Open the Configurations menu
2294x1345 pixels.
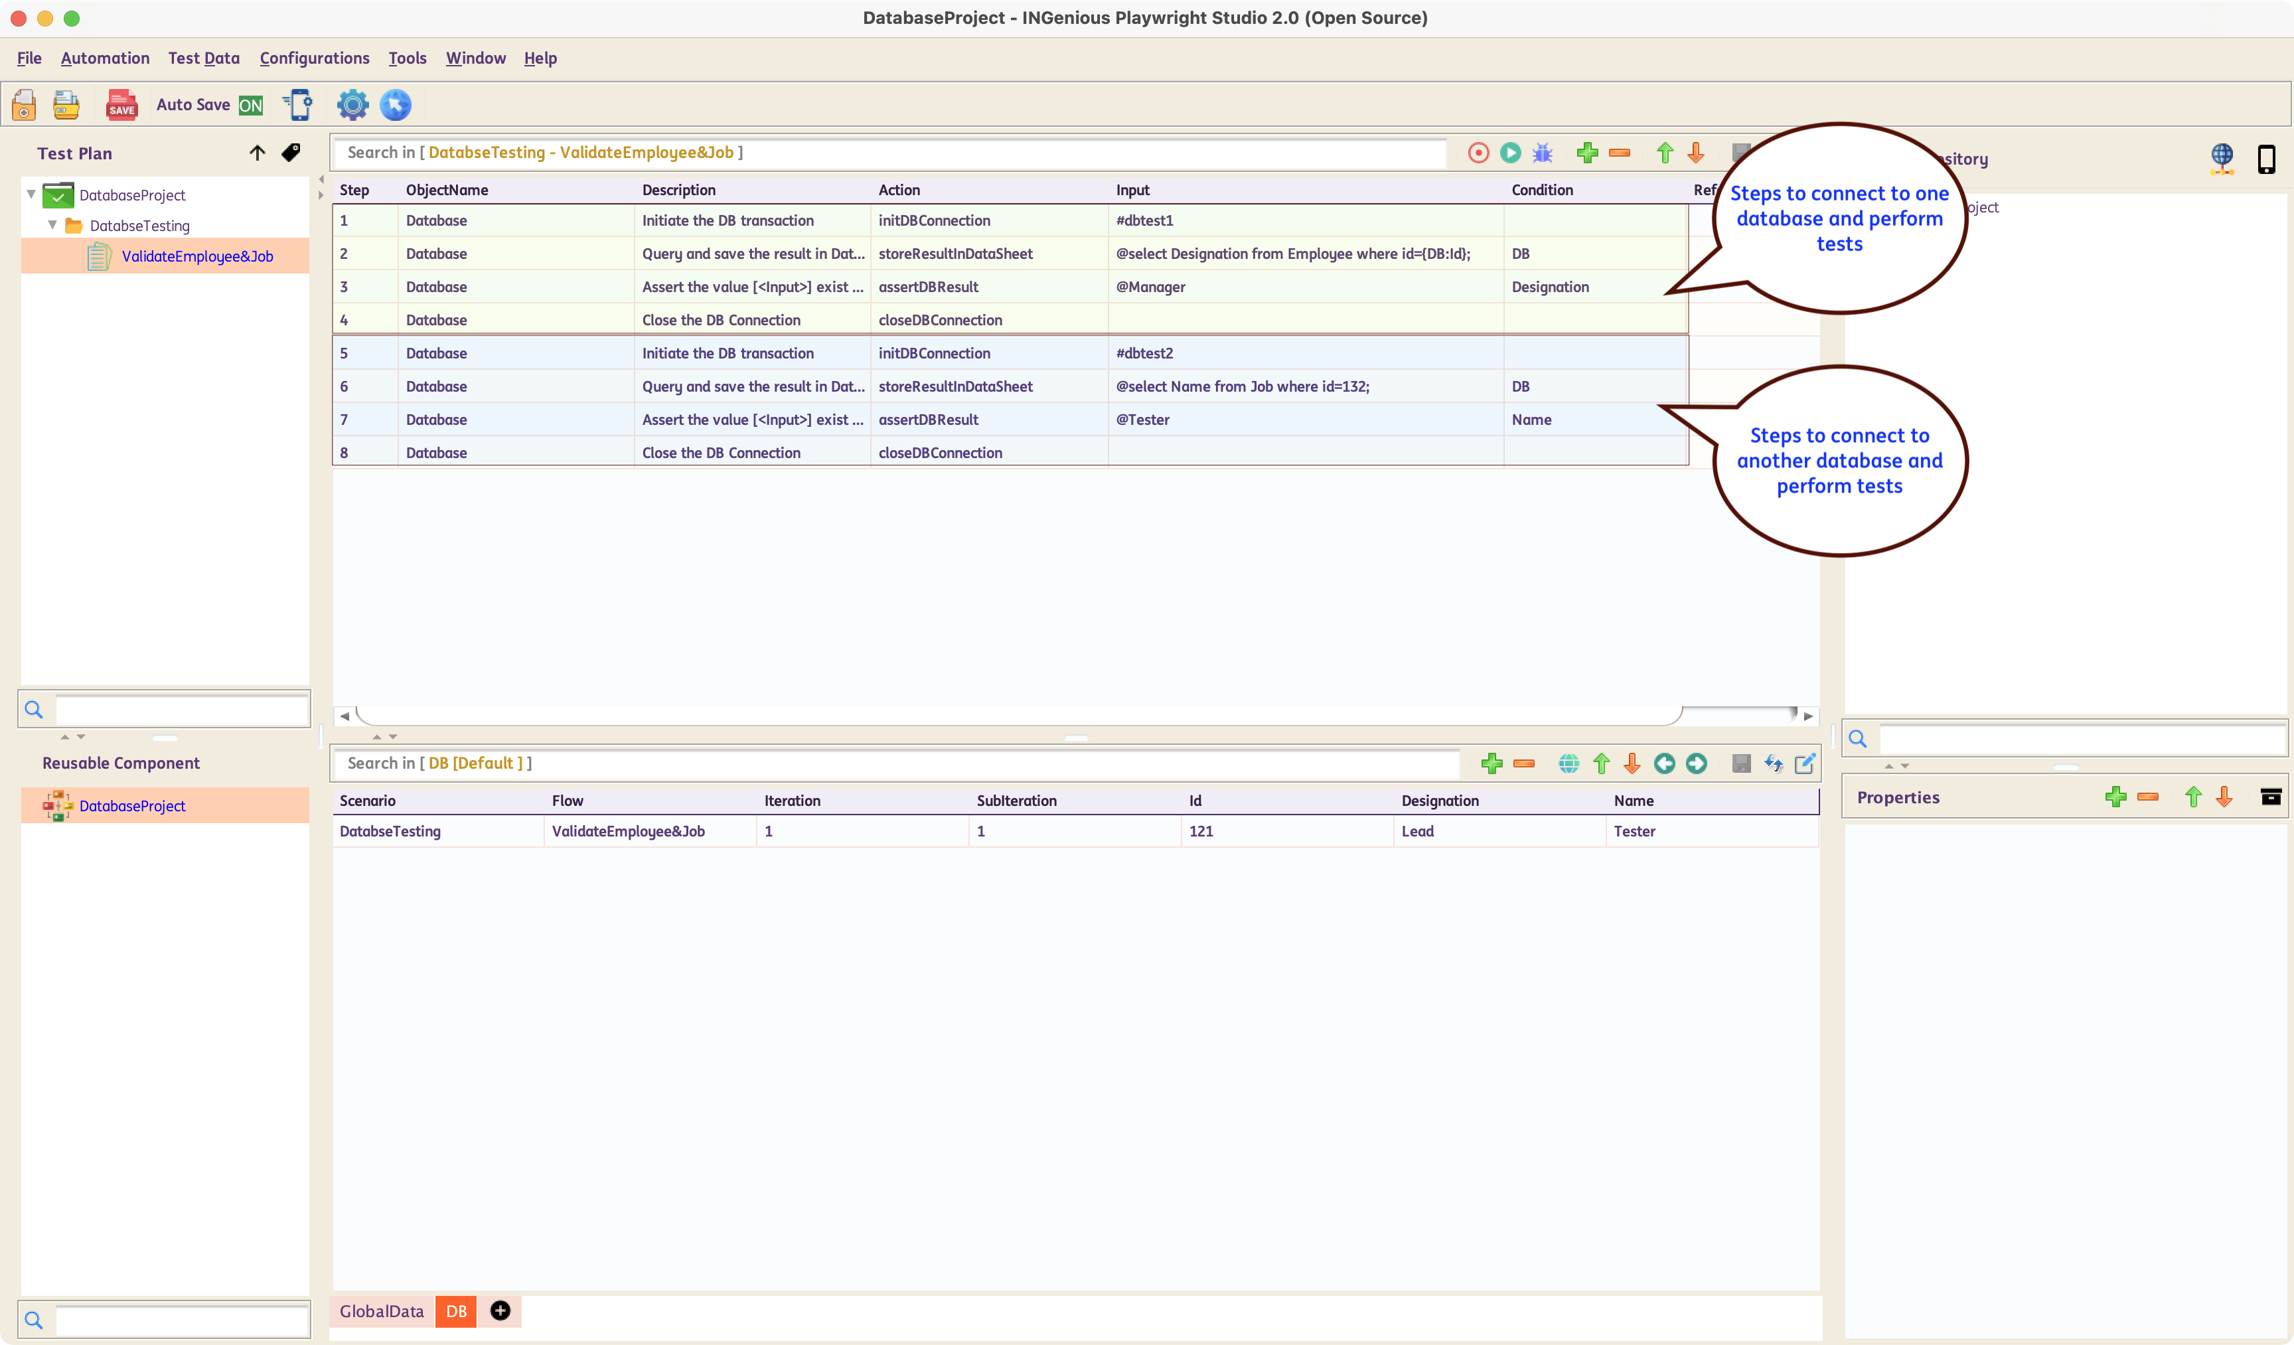pos(314,58)
